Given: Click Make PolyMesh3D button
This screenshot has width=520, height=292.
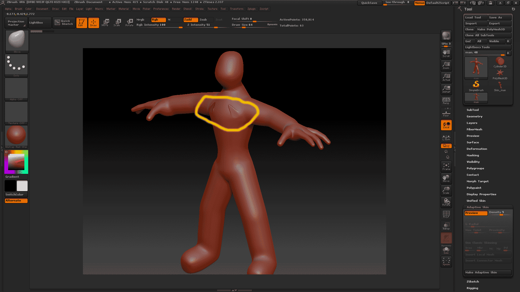Looking at the screenshot, I should pos(494,29).
